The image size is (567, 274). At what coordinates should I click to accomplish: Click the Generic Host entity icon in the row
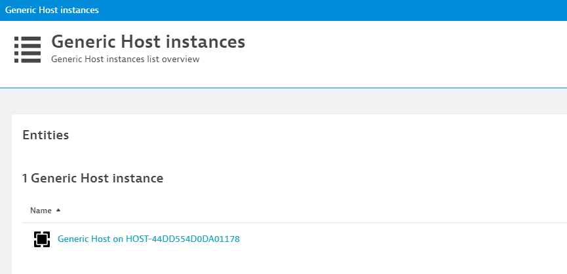click(41, 239)
